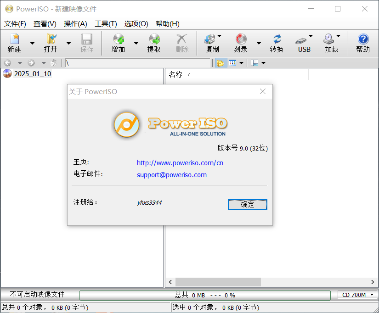The width and height of the screenshot is (379, 313).
Task: Click the 确定 button in About dialog
Action: pyautogui.click(x=248, y=205)
